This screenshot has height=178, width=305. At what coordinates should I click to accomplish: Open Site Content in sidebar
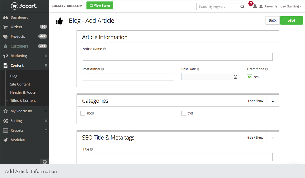pyautogui.click(x=20, y=84)
